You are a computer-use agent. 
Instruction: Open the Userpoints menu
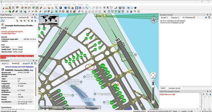[41, 5]
